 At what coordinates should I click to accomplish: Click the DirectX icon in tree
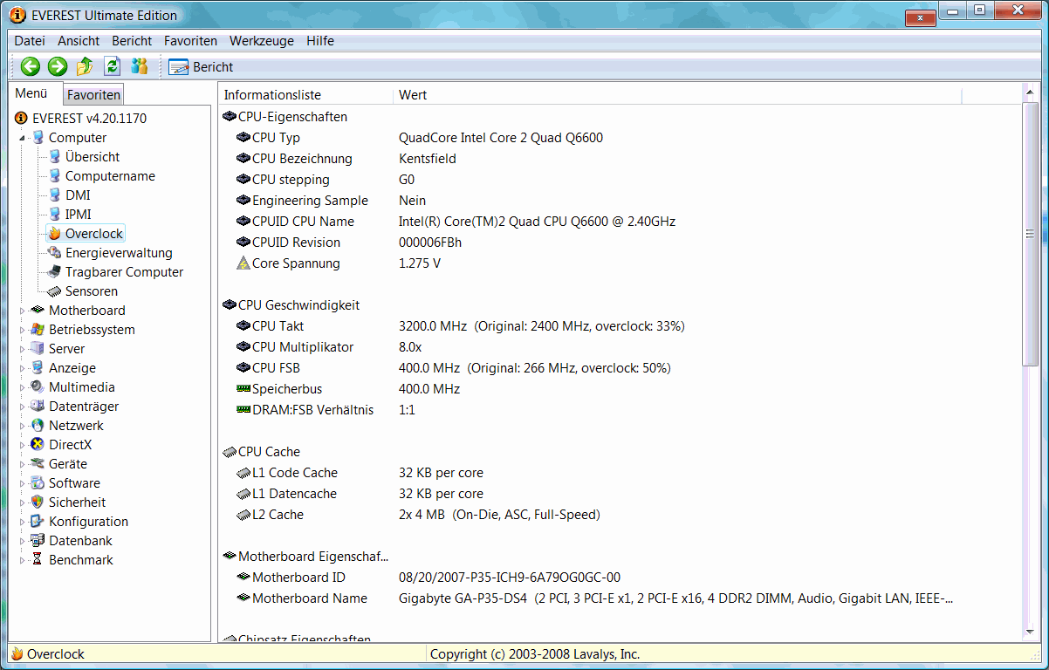pos(38,444)
